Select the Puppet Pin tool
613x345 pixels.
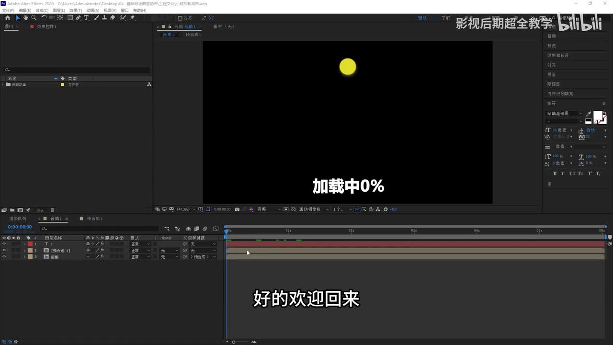tap(132, 18)
